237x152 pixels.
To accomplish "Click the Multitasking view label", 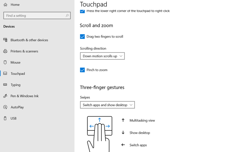I will [142, 120].
